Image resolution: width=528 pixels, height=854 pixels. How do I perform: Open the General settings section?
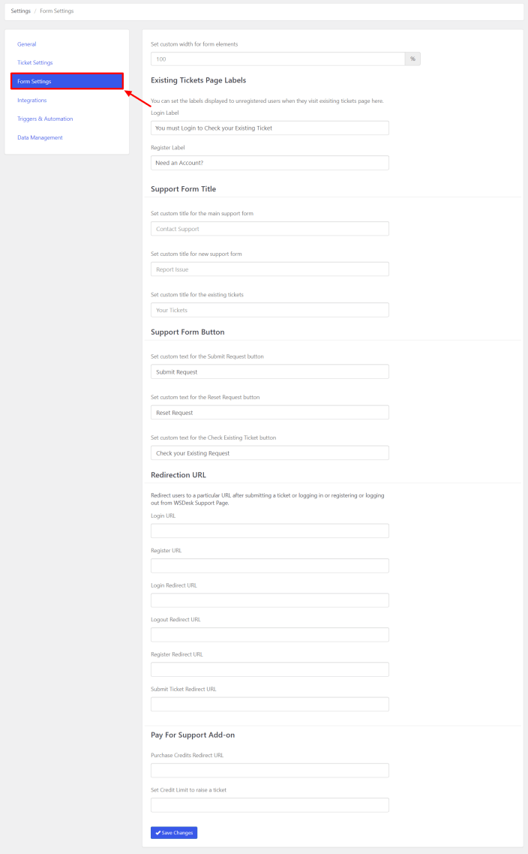click(x=26, y=44)
